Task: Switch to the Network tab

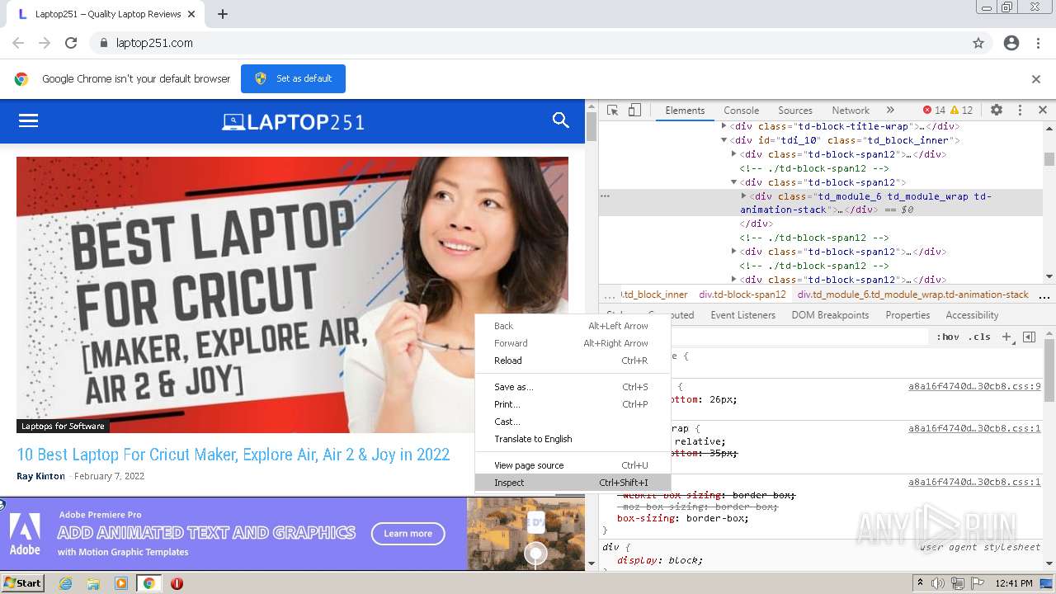Action: tap(851, 110)
